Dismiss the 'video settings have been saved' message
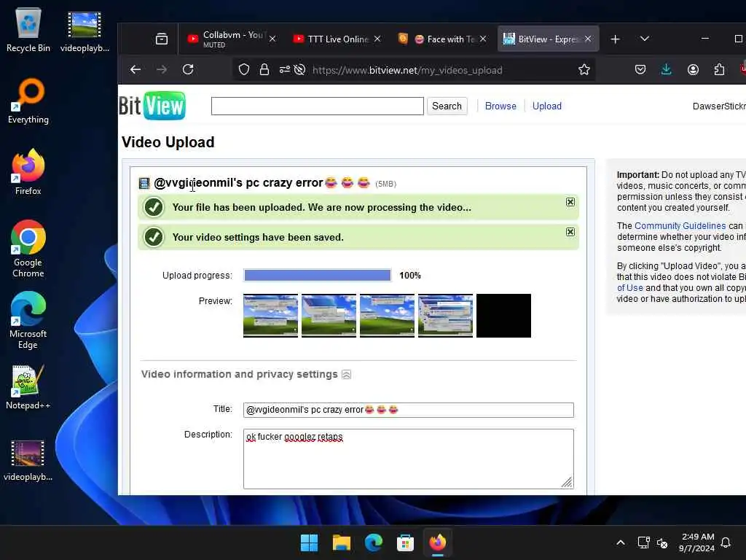The width and height of the screenshot is (746, 560). (x=570, y=232)
